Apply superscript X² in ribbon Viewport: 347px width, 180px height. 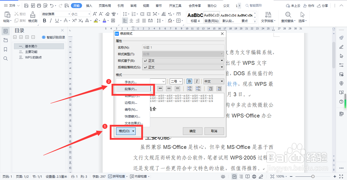[74, 21]
